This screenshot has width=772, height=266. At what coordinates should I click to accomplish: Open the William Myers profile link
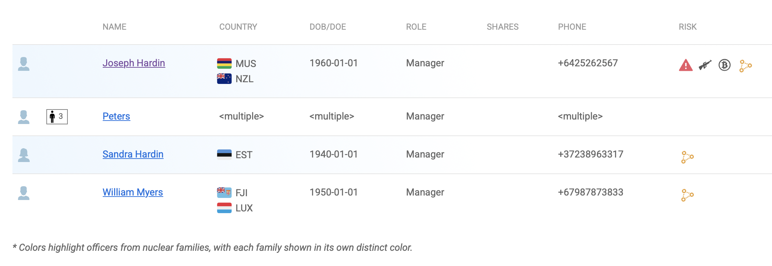pyautogui.click(x=133, y=192)
